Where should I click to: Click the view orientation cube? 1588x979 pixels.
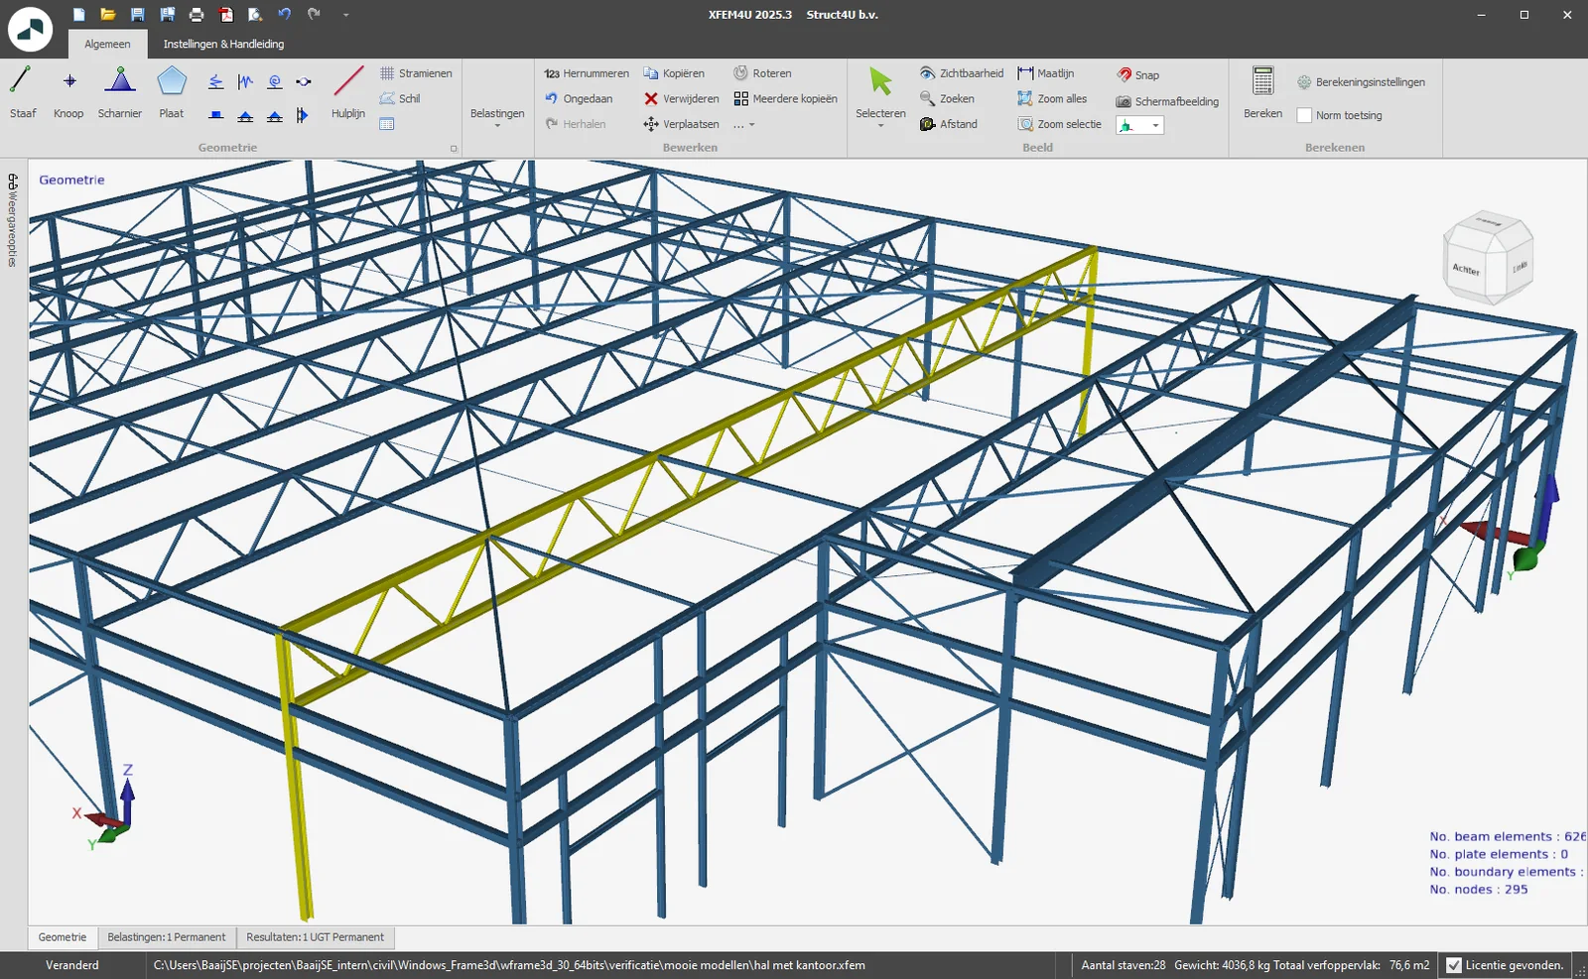click(1488, 260)
